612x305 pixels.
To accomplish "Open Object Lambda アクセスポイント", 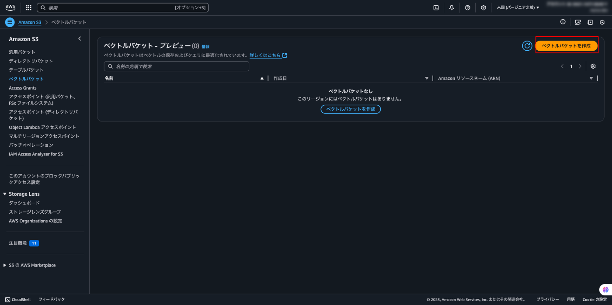I will pyautogui.click(x=42, y=127).
